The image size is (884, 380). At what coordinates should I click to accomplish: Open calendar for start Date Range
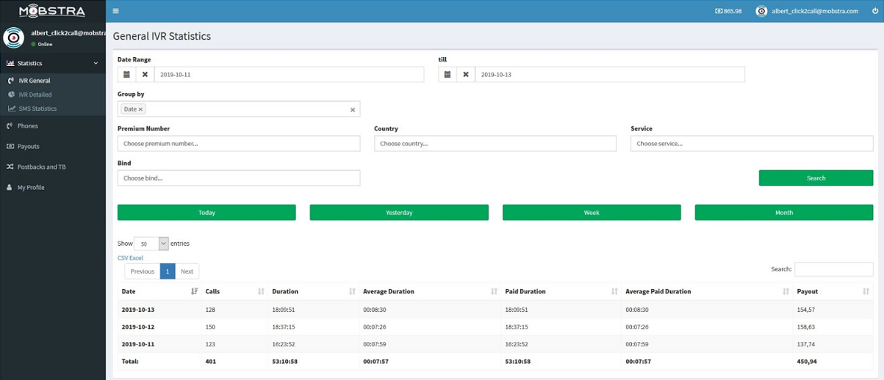coord(126,74)
